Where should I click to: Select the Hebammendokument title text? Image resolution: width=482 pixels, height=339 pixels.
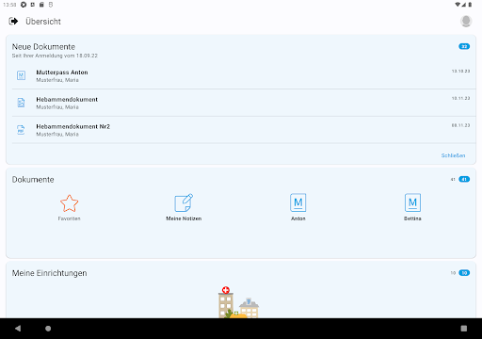67,99
